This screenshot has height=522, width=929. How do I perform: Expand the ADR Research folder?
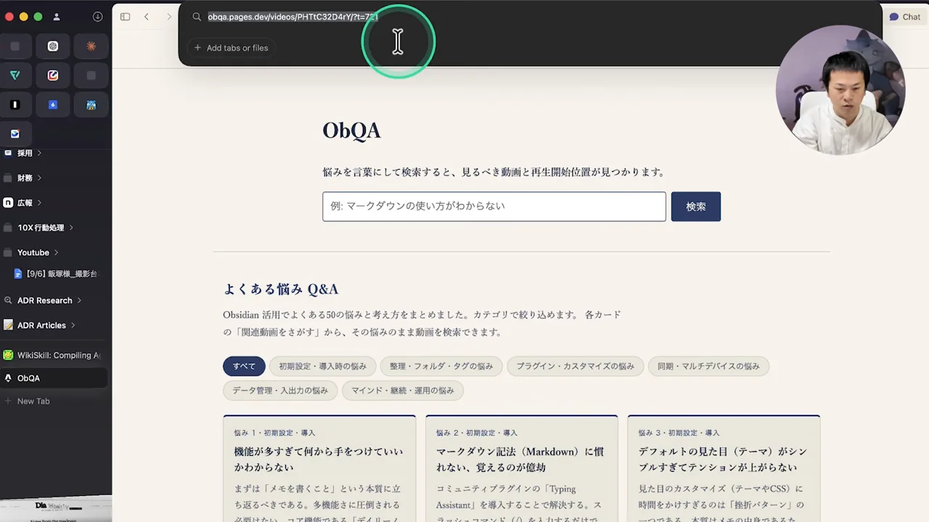tap(79, 300)
